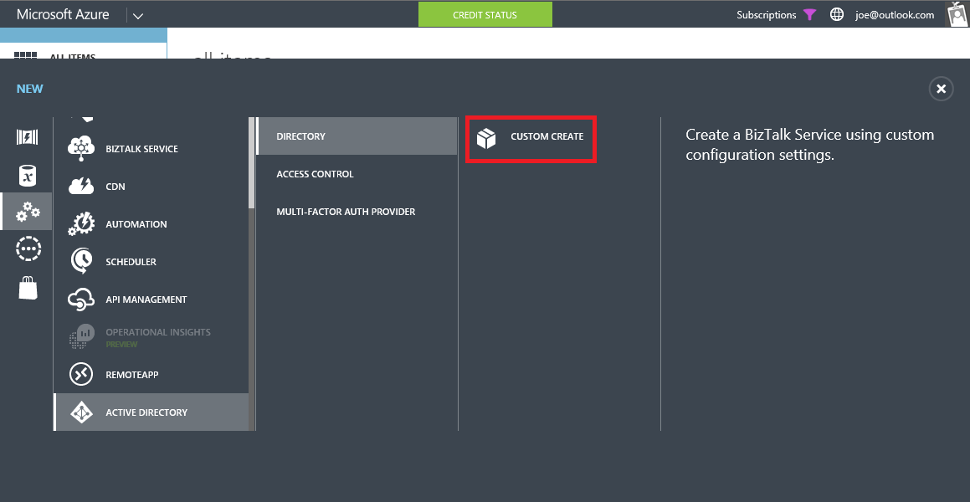Click the Compute category icon in sidebar
Image resolution: width=970 pixels, height=502 pixels.
(x=28, y=138)
